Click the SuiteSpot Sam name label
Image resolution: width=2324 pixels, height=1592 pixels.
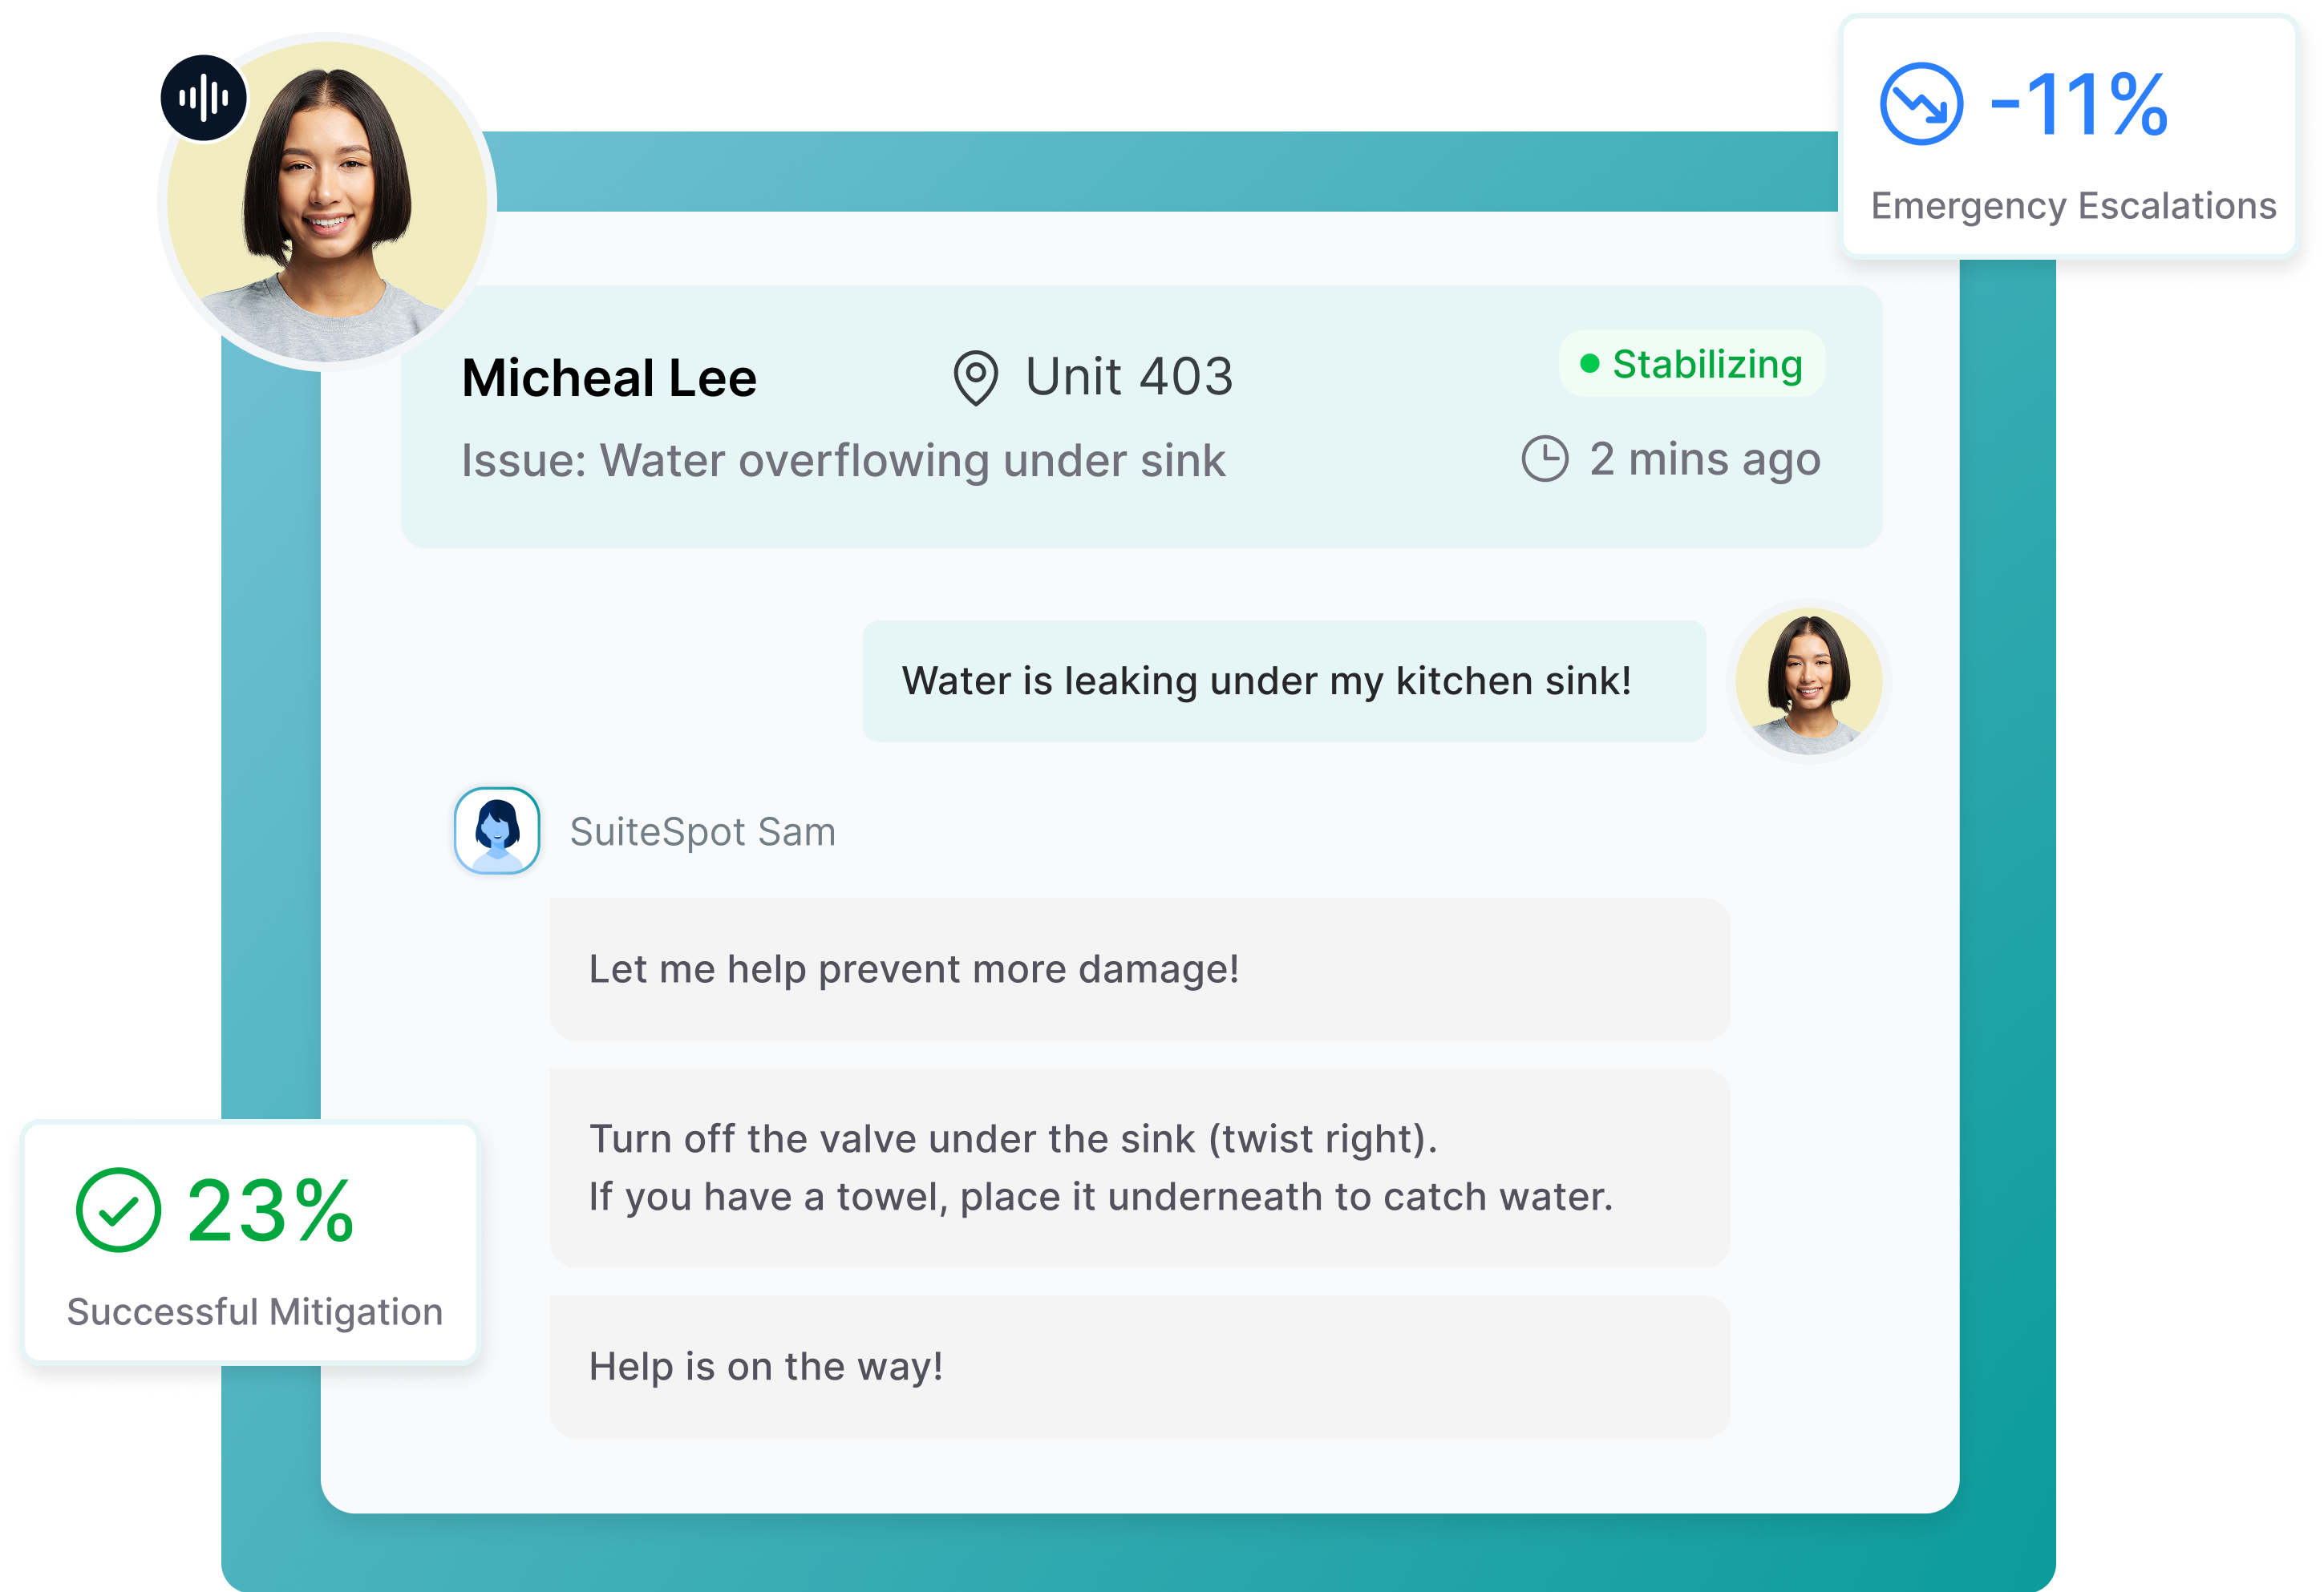pos(702,831)
